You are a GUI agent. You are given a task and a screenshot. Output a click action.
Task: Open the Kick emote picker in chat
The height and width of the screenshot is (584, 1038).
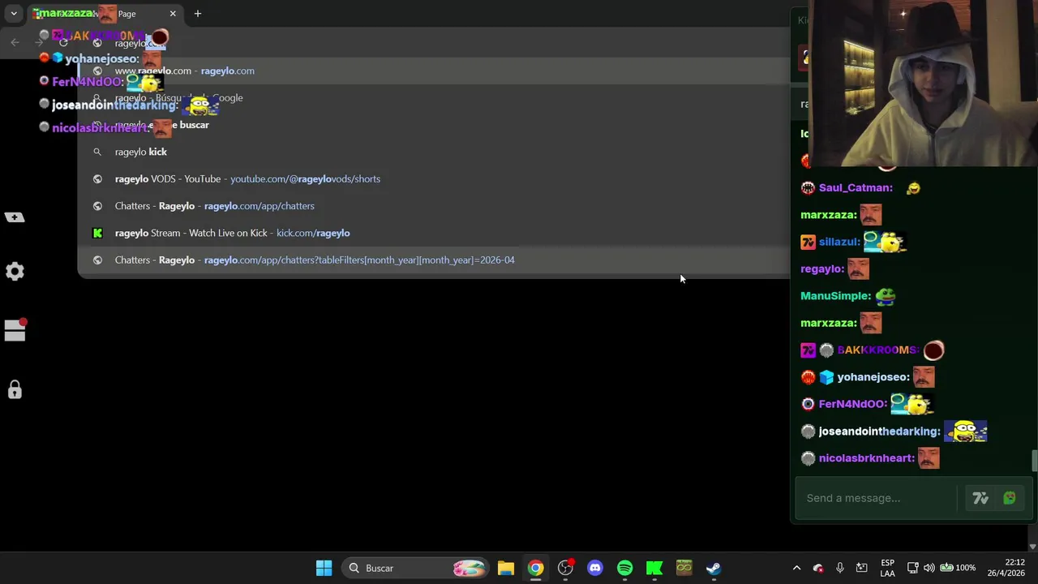pyautogui.click(x=1010, y=498)
